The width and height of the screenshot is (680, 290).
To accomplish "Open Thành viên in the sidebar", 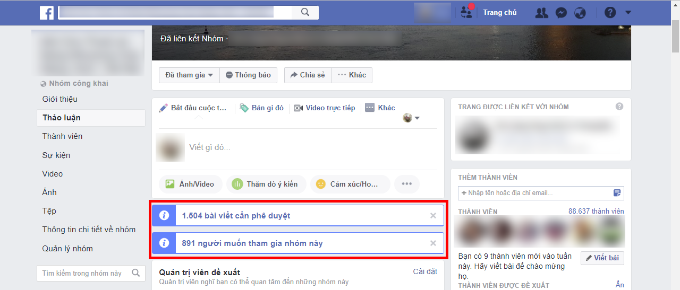I will tap(62, 136).
